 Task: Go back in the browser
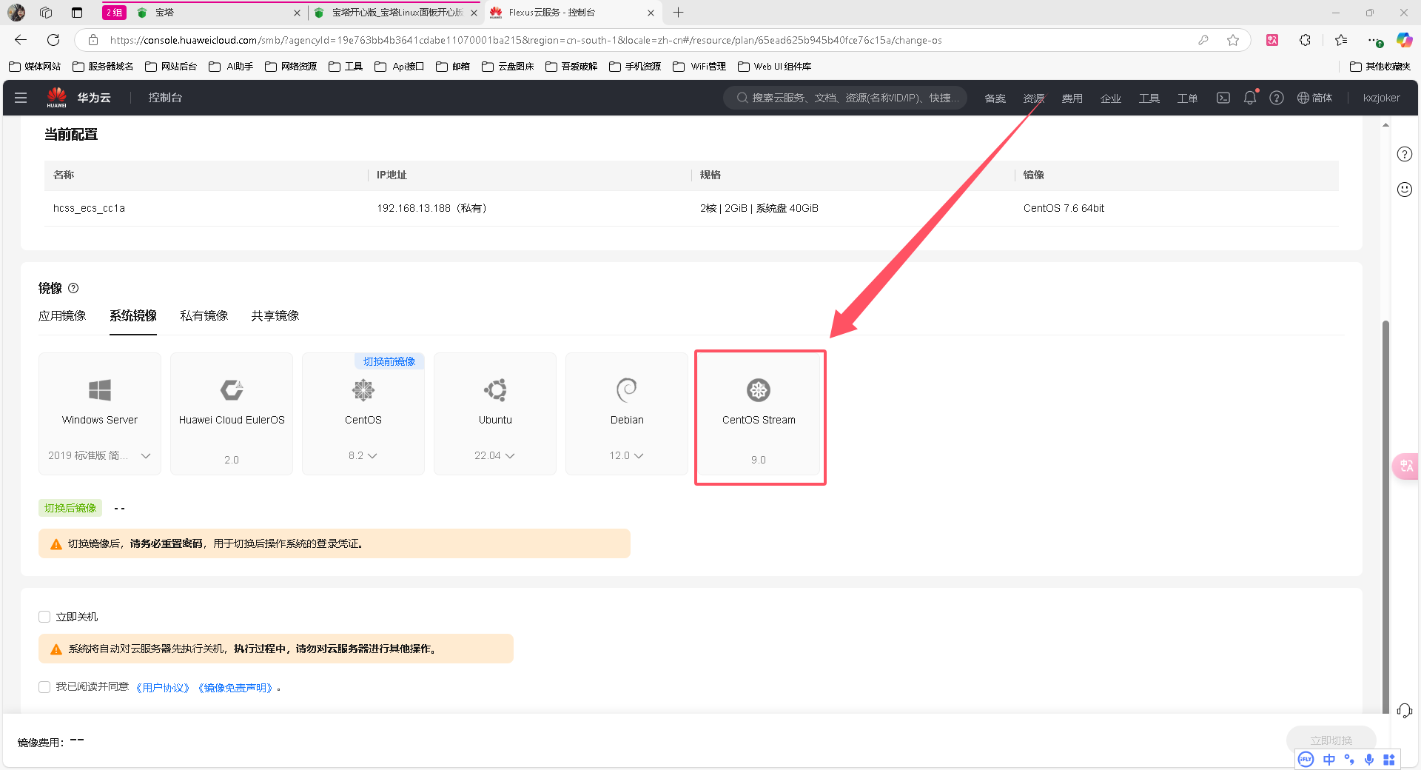[21, 40]
